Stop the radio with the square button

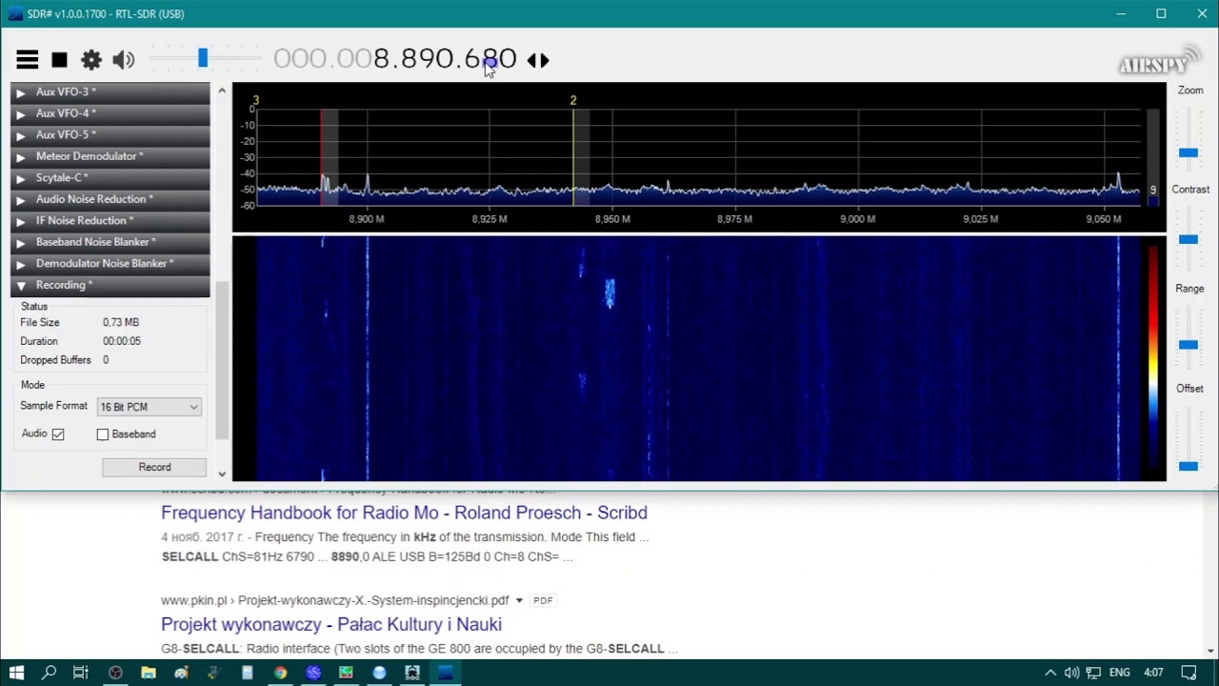click(x=59, y=60)
